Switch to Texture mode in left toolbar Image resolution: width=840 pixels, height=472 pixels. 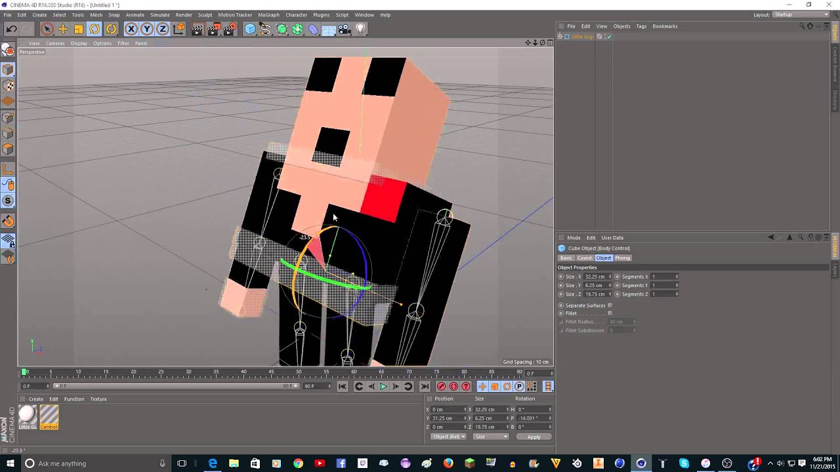tap(8, 85)
